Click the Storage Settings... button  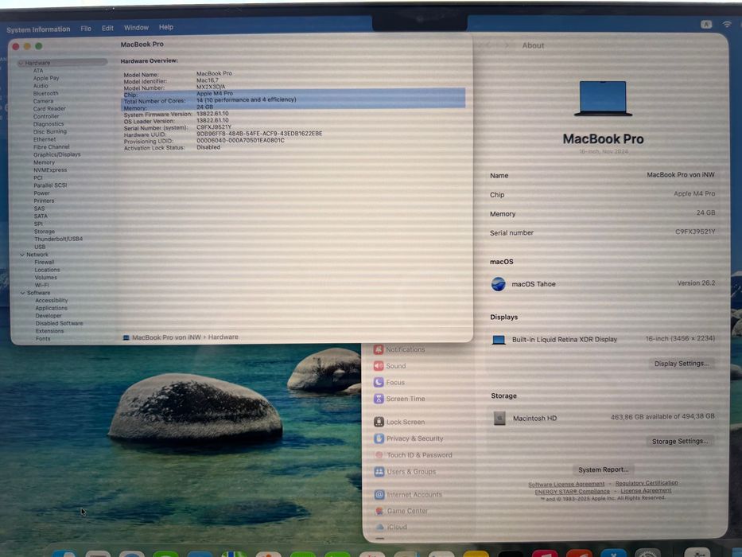coord(680,442)
